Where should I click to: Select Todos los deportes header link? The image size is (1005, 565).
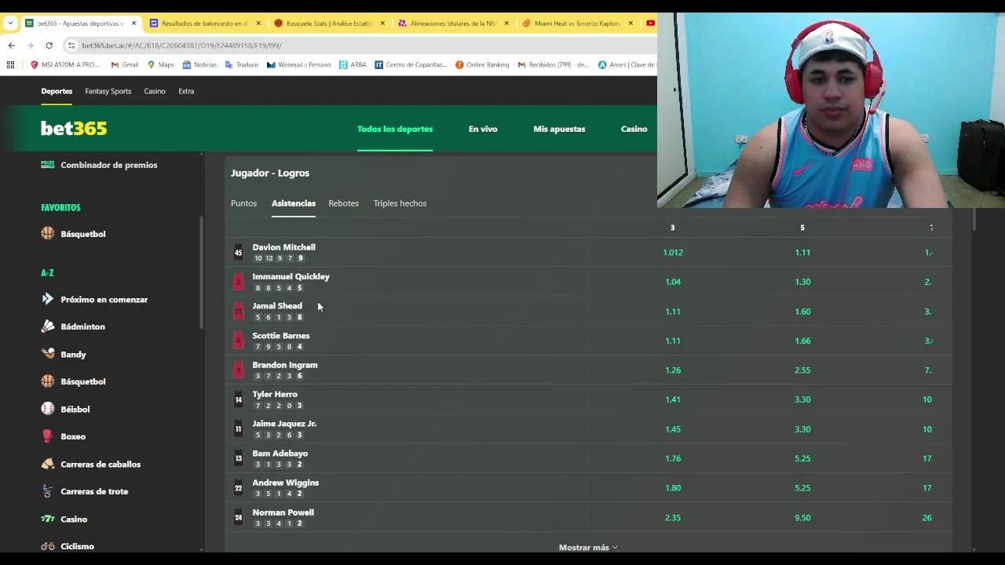click(395, 129)
